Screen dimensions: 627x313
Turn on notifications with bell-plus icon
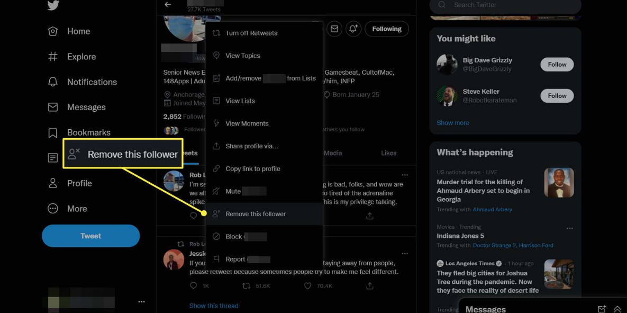pyautogui.click(x=353, y=29)
